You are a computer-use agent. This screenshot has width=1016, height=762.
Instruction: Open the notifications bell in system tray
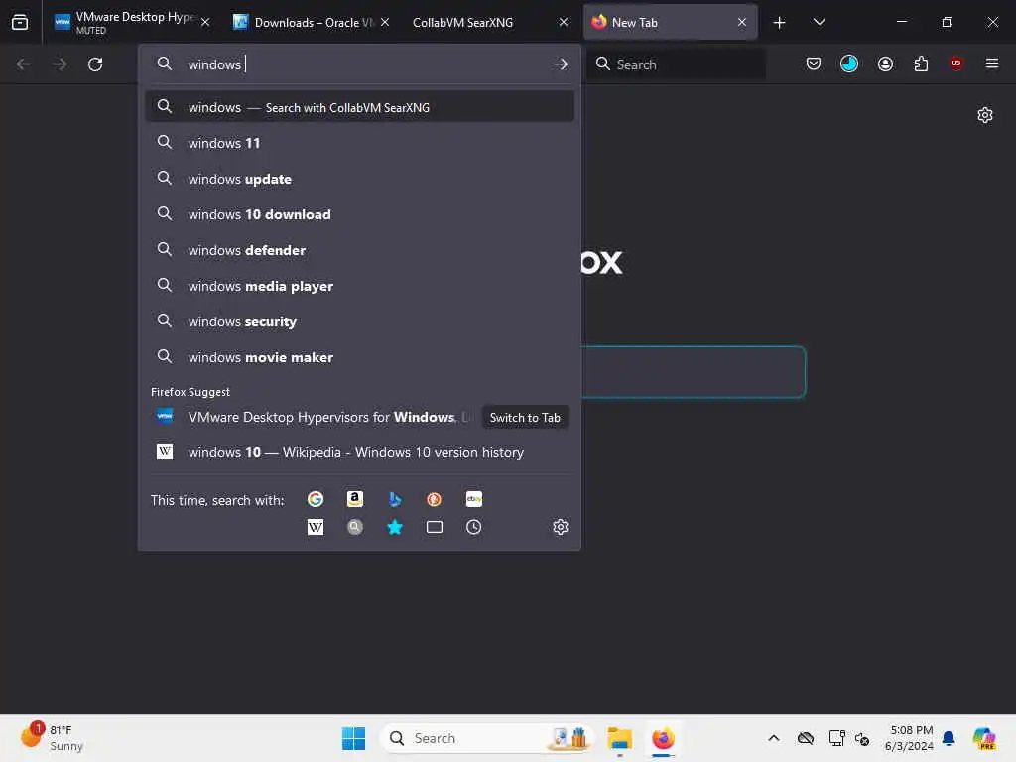pyautogui.click(x=949, y=738)
